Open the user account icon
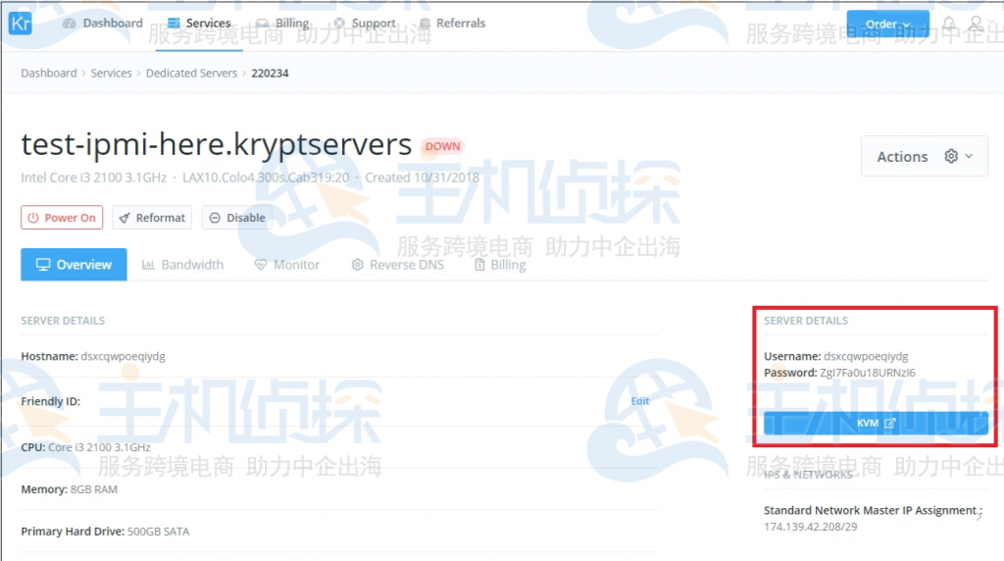 (x=976, y=25)
